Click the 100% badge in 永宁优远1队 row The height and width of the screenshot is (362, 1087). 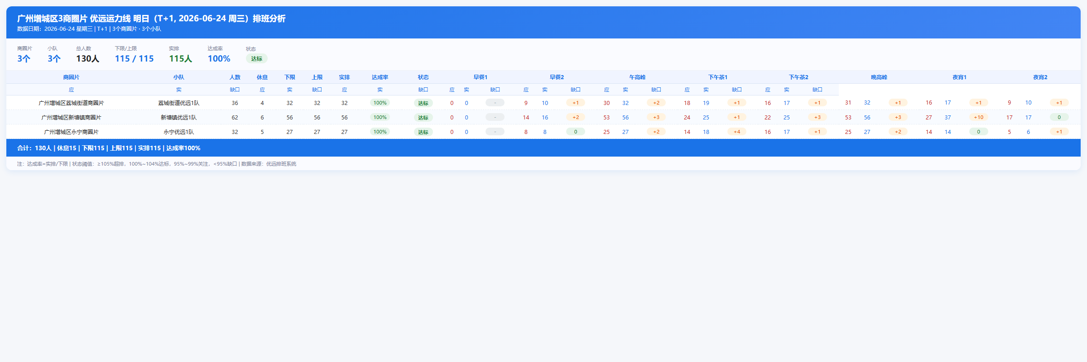[380, 132]
